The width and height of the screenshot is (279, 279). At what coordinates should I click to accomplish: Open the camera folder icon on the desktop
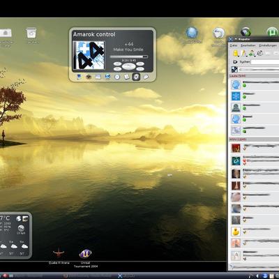pyautogui.click(x=6, y=33)
